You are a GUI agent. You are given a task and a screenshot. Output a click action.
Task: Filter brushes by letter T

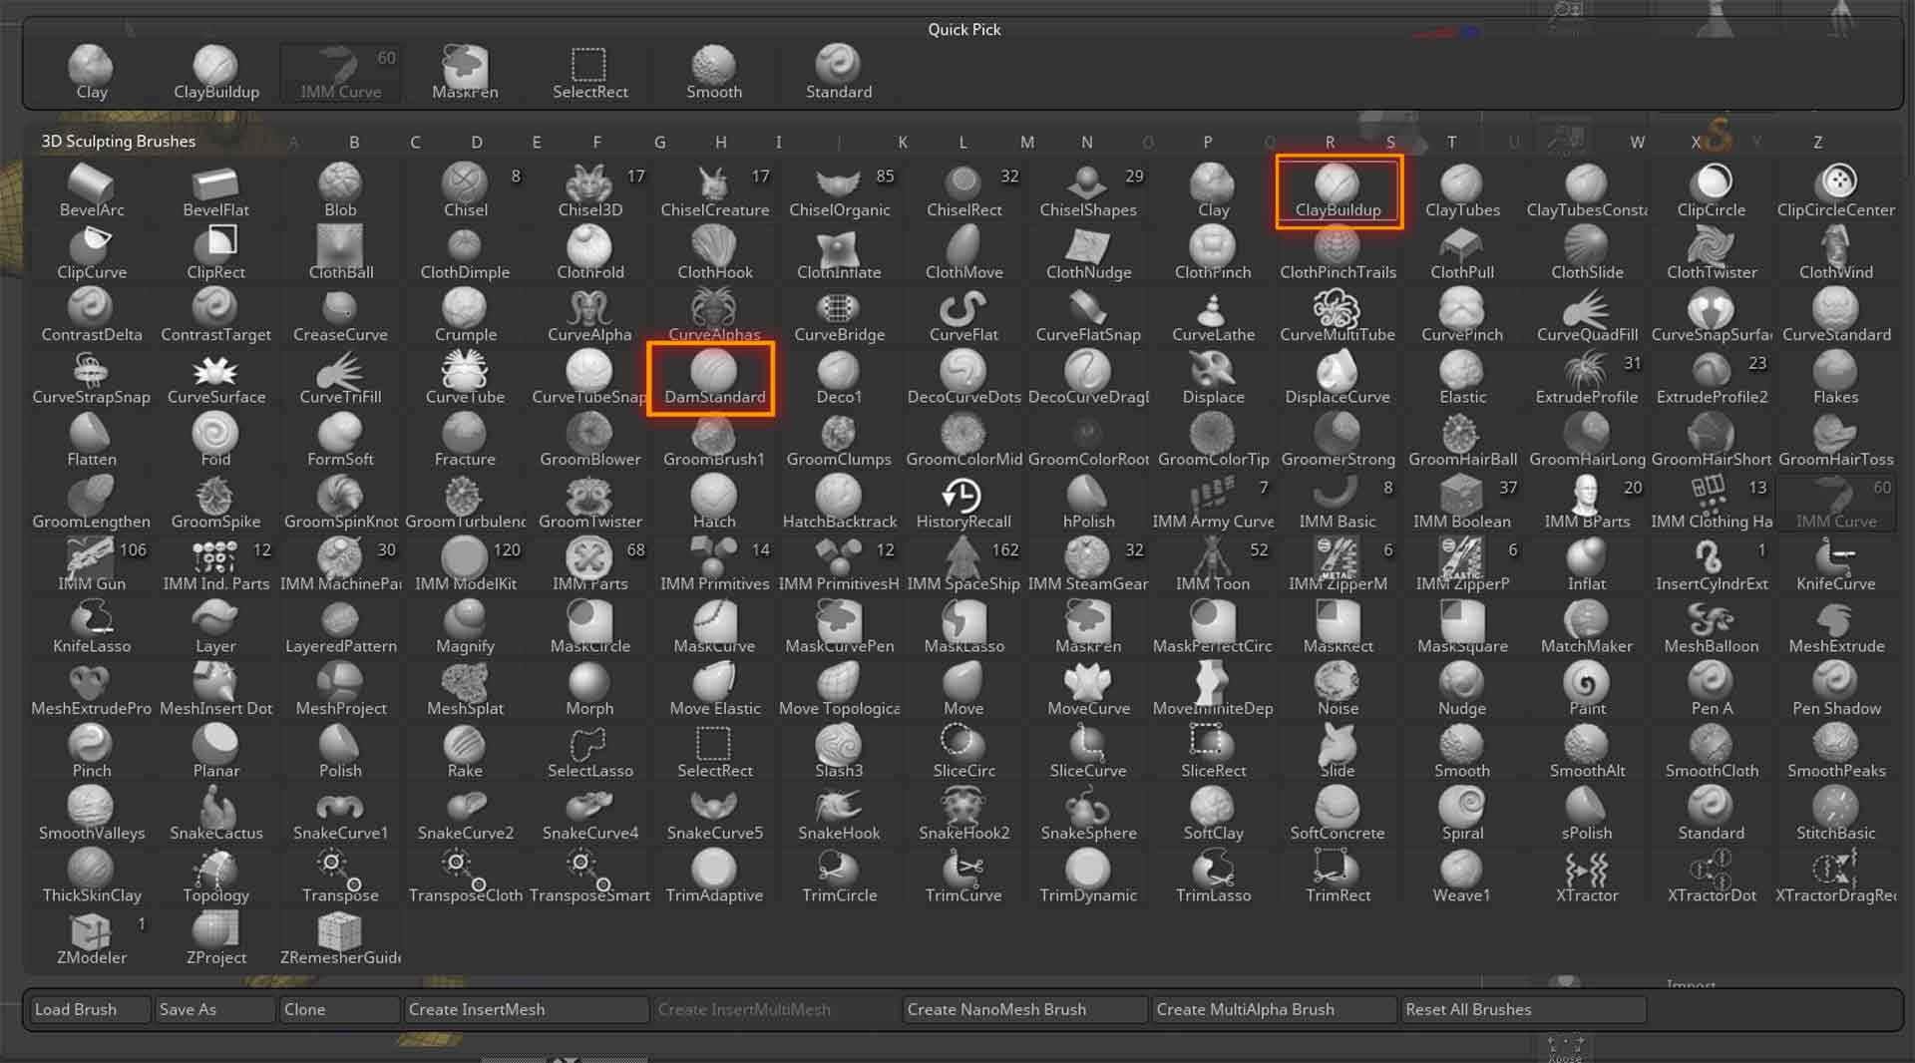(1451, 143)
